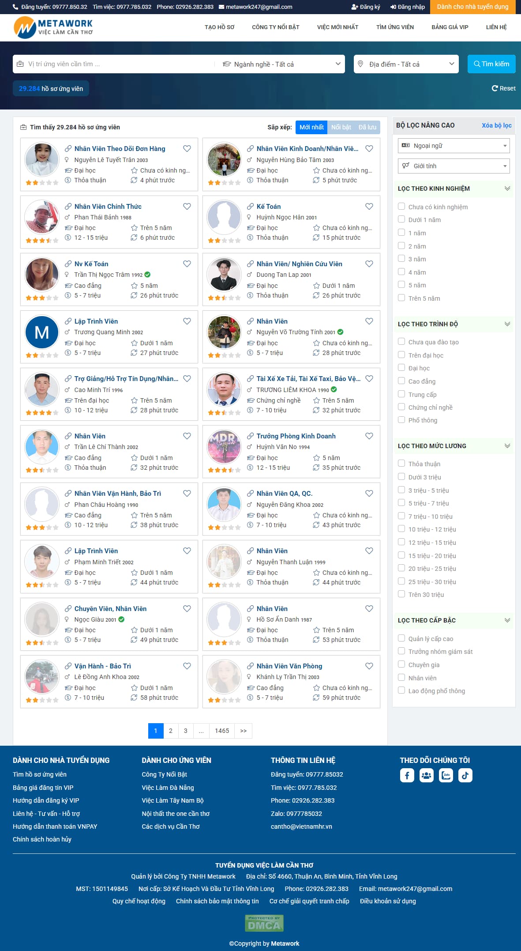Click the DMCA protected badge
The height and width of the screenshot is (951, 521).
click(x=264, y=923)
